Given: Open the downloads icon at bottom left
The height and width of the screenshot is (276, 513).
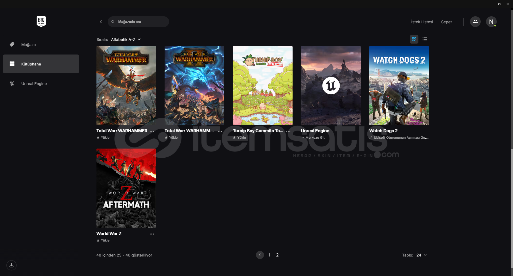Looking at the screenshot, I should coord(11,265).
